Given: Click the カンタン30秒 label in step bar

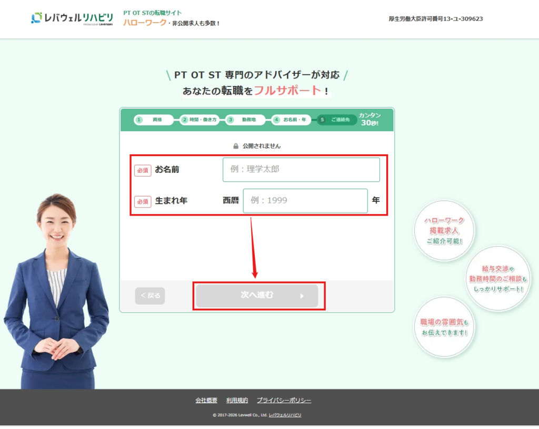Looking at the screenshot, I should point(370,119).
